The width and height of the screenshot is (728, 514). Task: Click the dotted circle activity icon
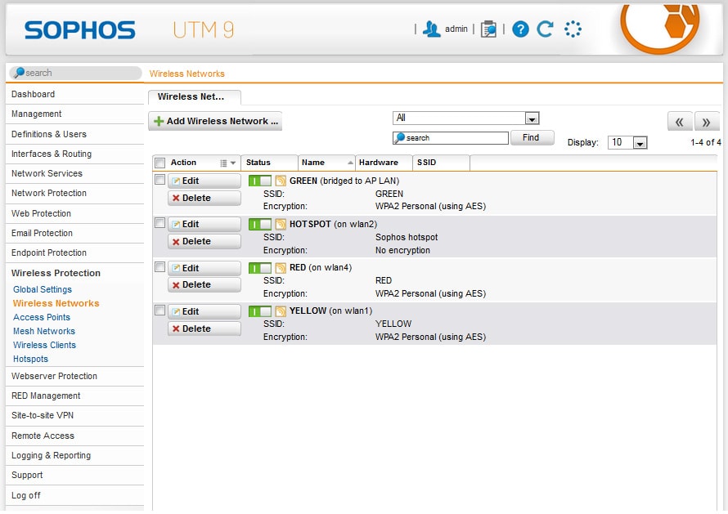(573, 29)
